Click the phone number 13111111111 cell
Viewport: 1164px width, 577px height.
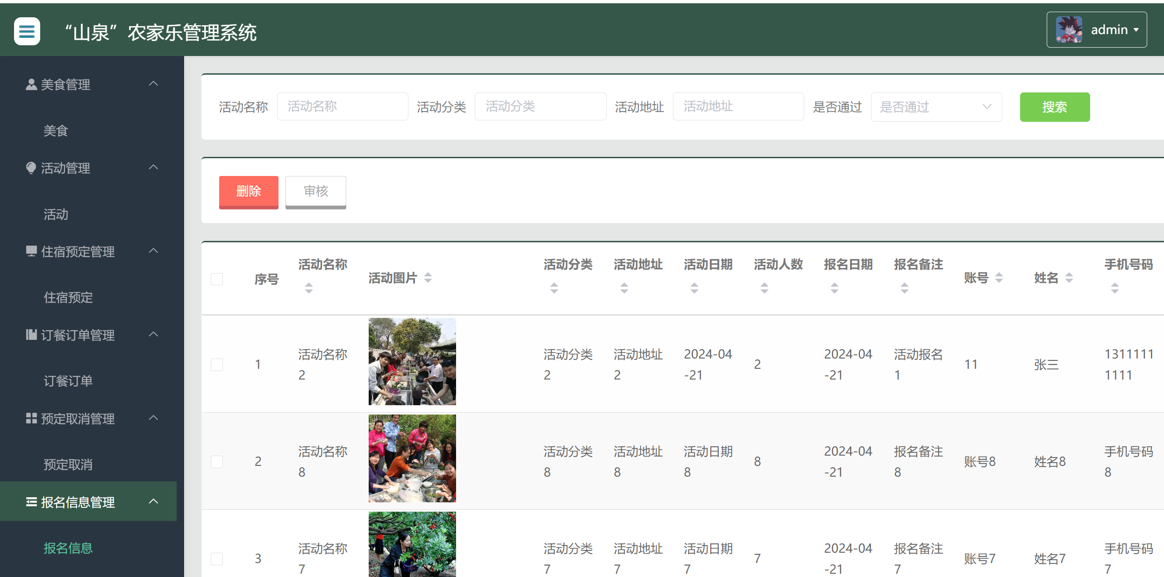click(x=1129, y=365)
